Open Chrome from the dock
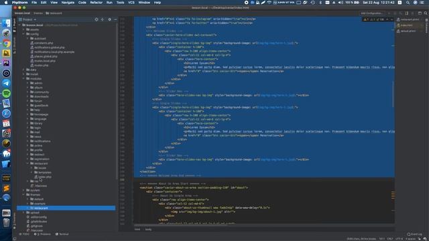 point(6,44)
